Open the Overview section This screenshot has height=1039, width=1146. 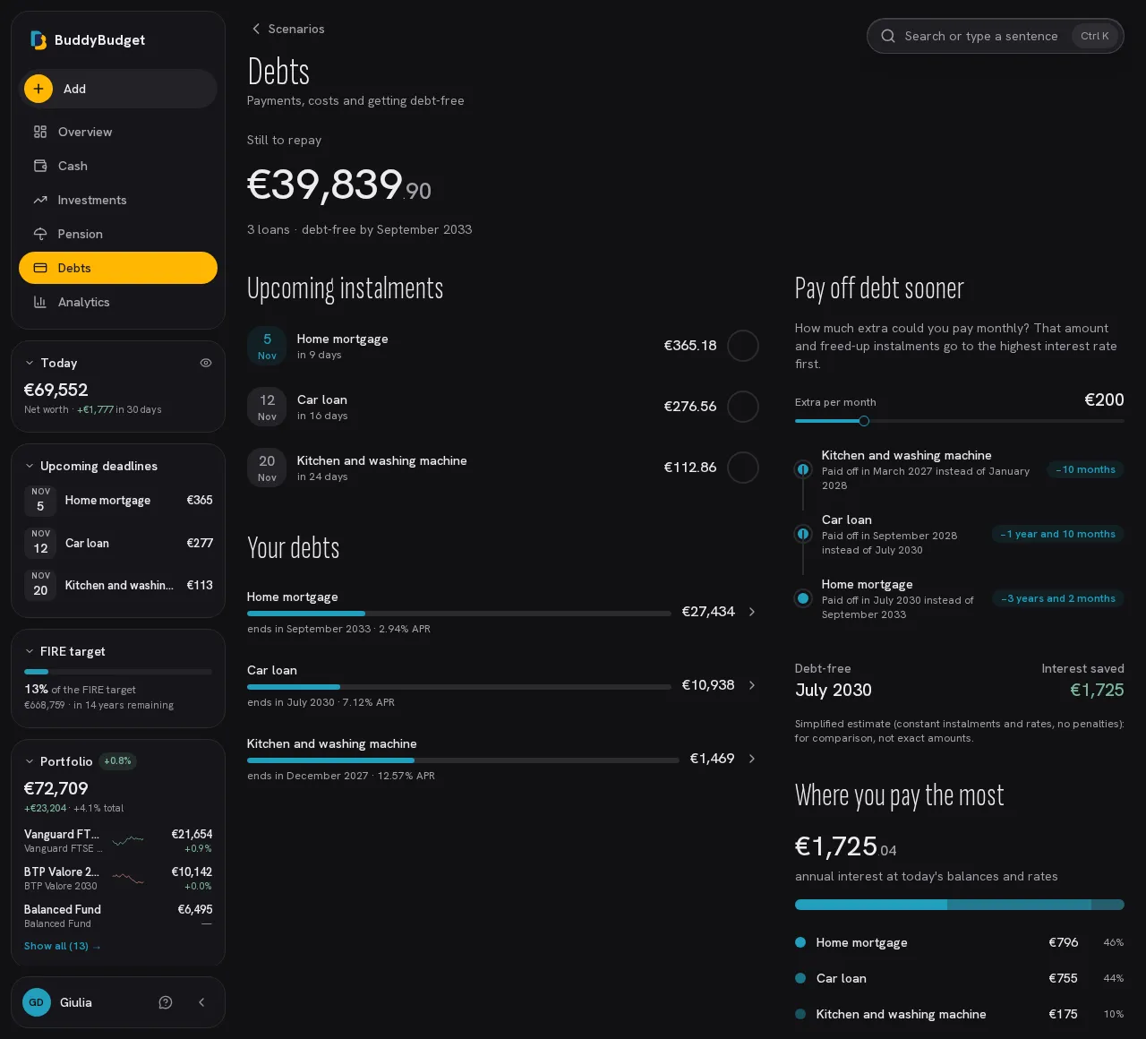coord(118,132)
